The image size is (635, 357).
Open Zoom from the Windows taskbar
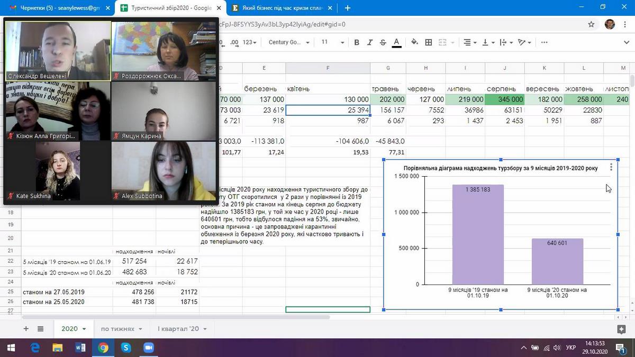pos(149,347)
